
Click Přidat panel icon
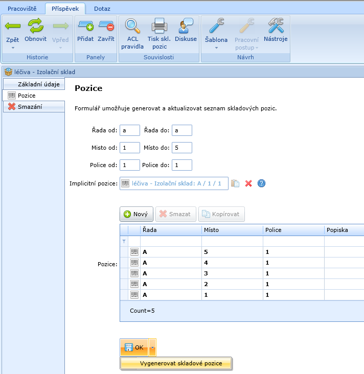point(85,27)
